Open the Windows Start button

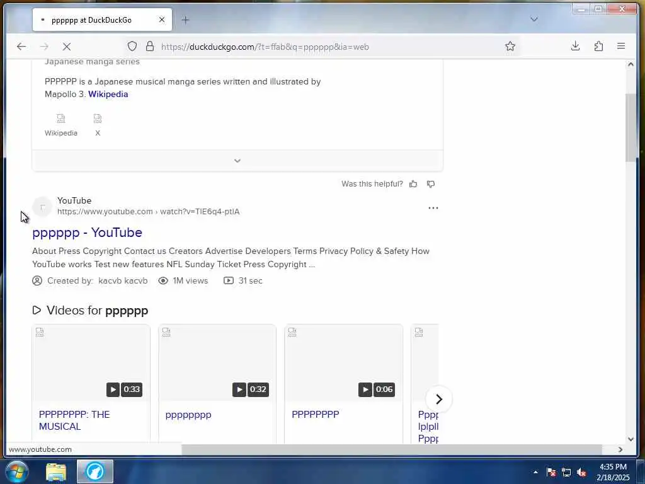tap(16, 471)
